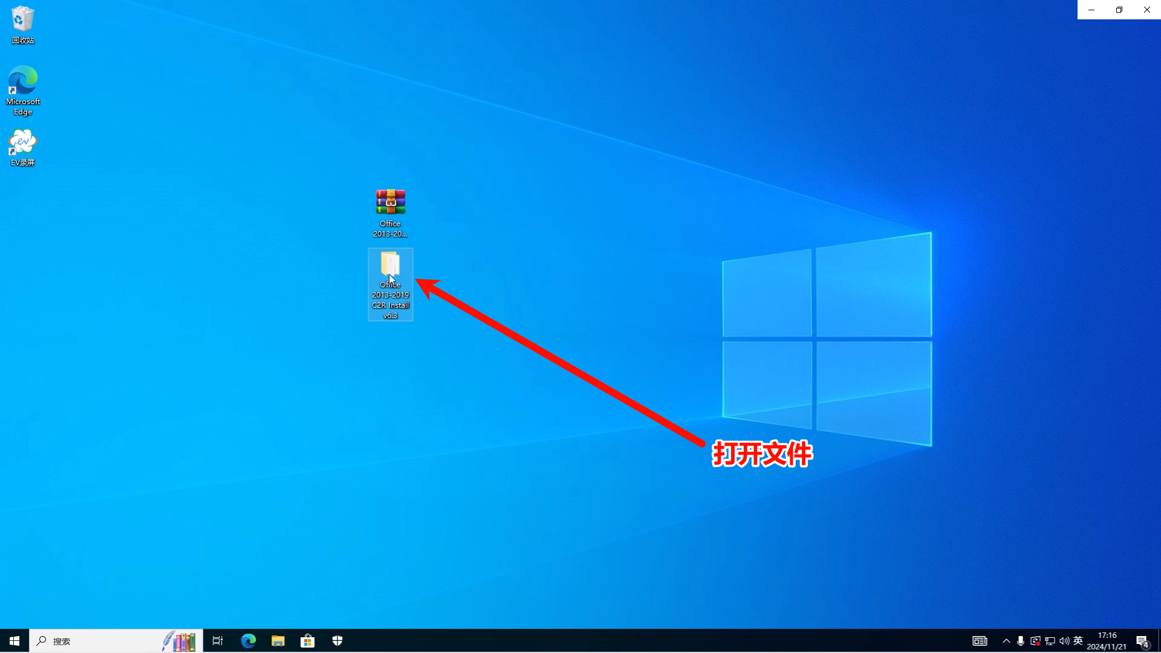Minimize the remote session window
This screenshot has width=1161, height=653.
pos(1091,10)
